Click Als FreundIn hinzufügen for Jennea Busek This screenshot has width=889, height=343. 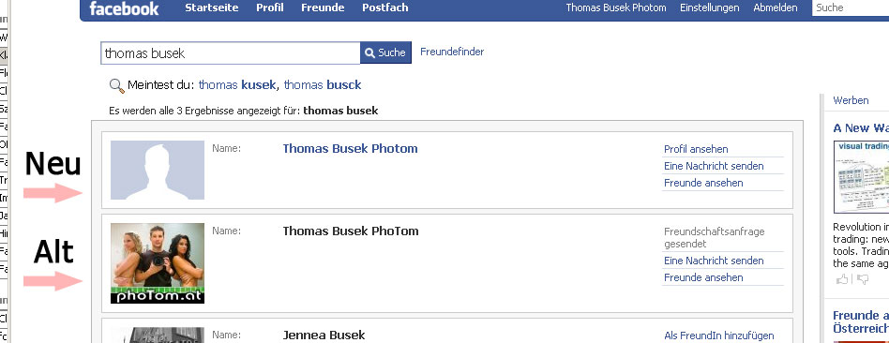point(719,336)
